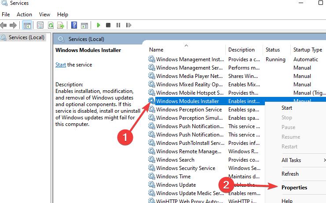Click the Automatic startup type cell
Viewport: 326px width, 203px height.
pyautogui.click(x=305, y=59)
